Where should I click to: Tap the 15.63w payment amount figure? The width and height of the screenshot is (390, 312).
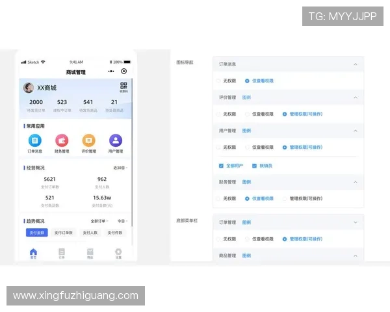102,198
